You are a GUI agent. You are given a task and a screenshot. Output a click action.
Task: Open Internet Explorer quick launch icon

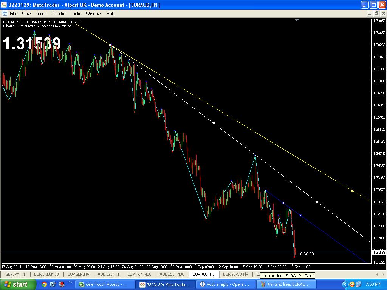(x=53, y=284)
